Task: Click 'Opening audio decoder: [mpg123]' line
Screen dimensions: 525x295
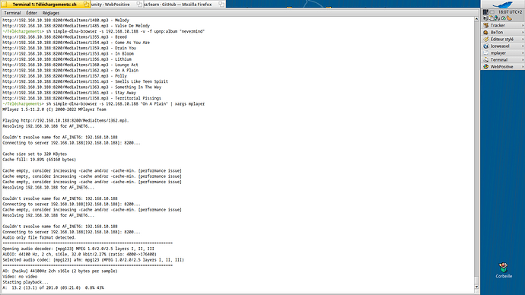Action: pos(78,249)
